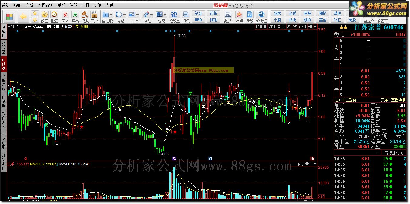Expand the 周期 period dropdown arrow

pos(125,15)
